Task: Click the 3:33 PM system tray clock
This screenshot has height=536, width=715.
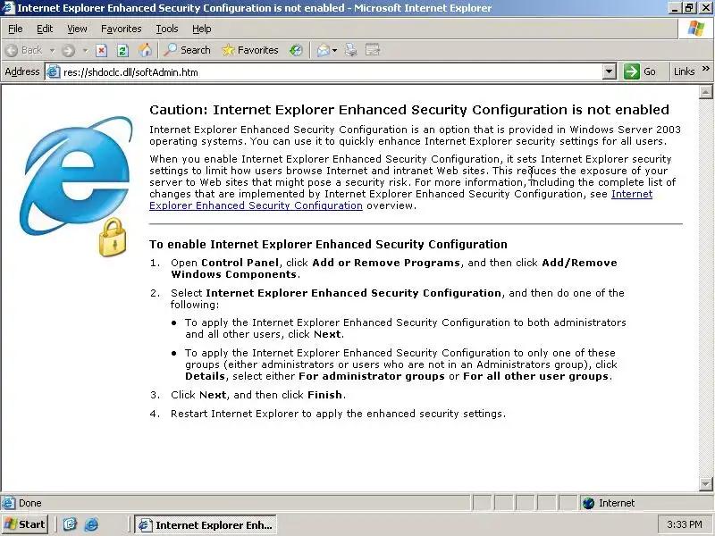Action: pos(684,524)
